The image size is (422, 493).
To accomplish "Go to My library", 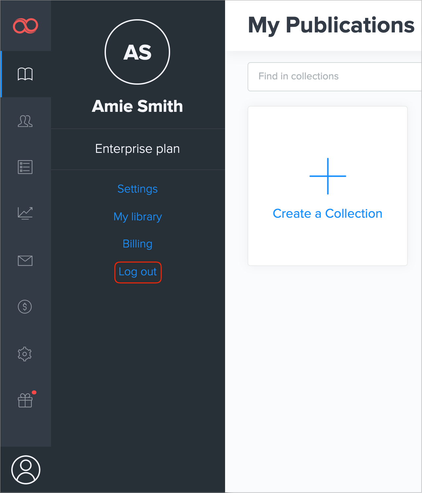I will 138,217.
